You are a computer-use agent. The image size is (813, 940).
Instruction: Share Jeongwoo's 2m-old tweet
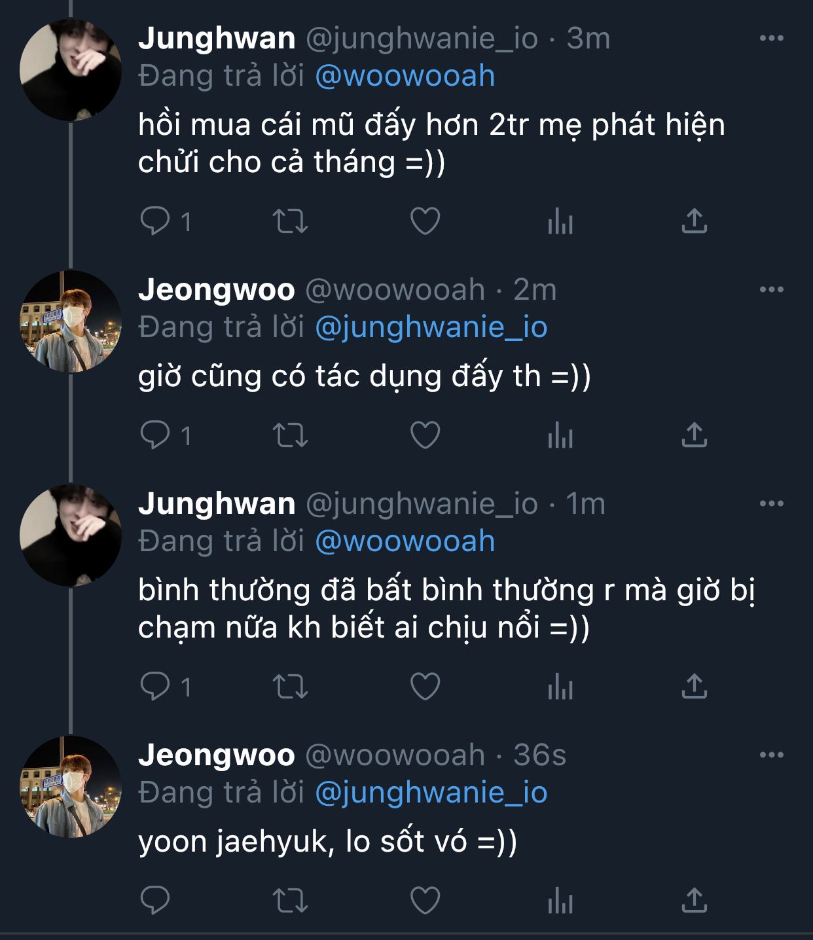tap(695, 435)
